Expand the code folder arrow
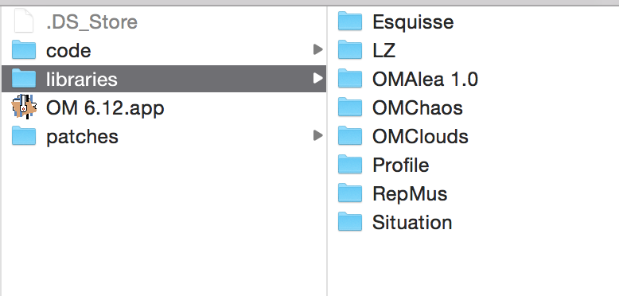619x296 pixels. [x=317, y=49]
